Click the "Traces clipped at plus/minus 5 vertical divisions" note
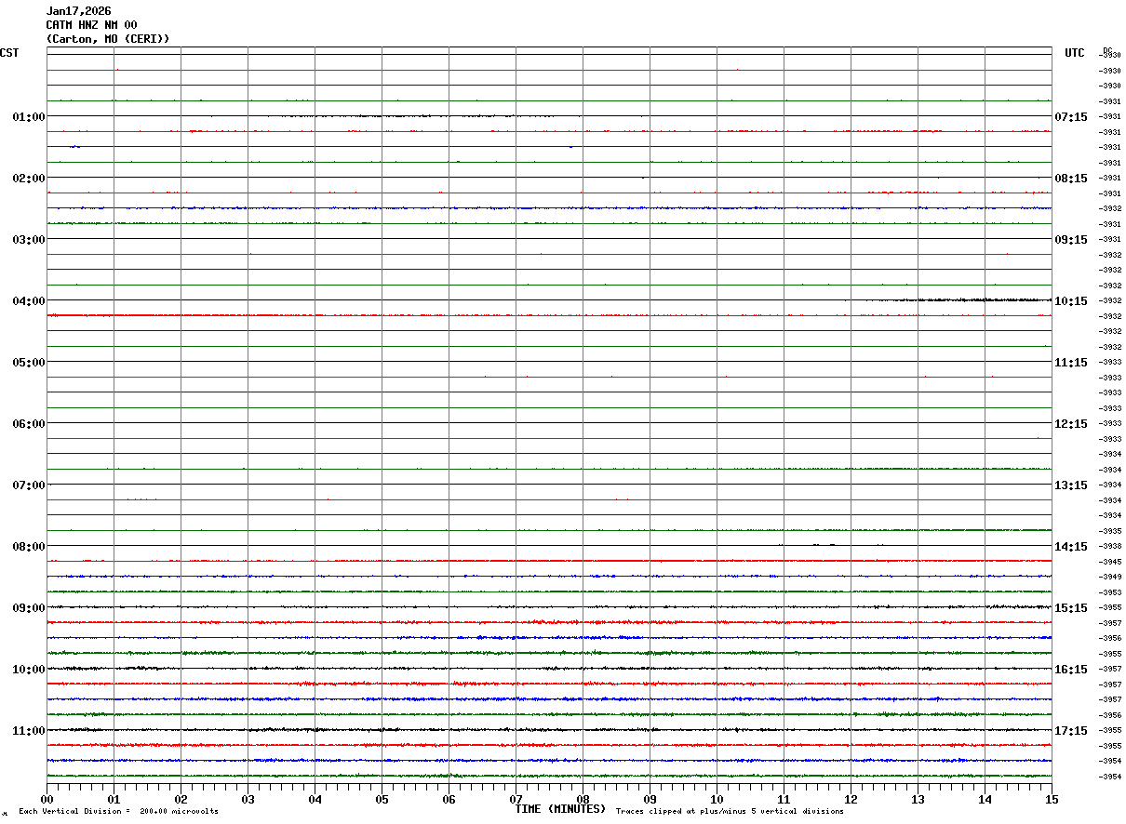 [x=730, y=812]
